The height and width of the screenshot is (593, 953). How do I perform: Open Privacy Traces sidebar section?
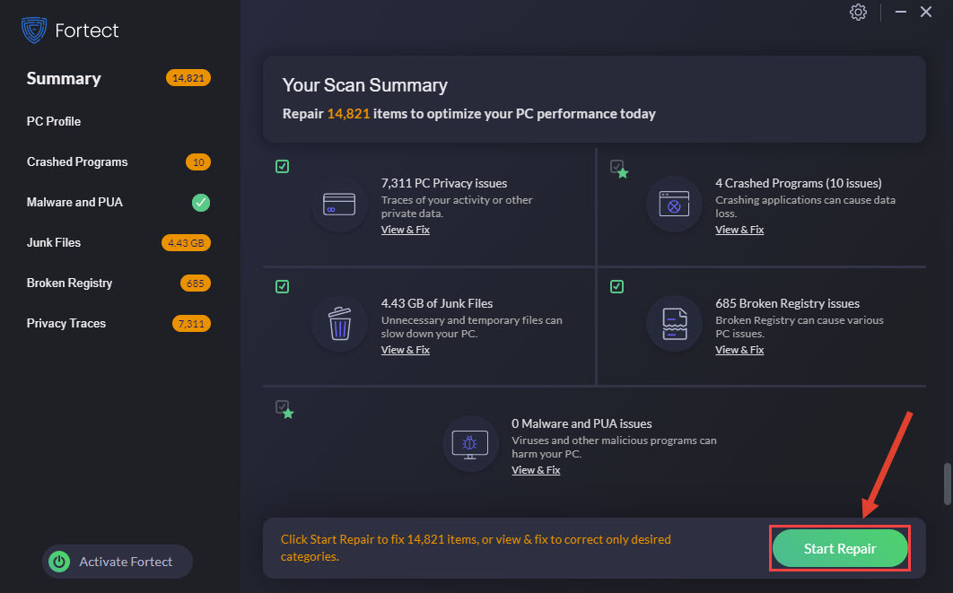tap(66, 323)
